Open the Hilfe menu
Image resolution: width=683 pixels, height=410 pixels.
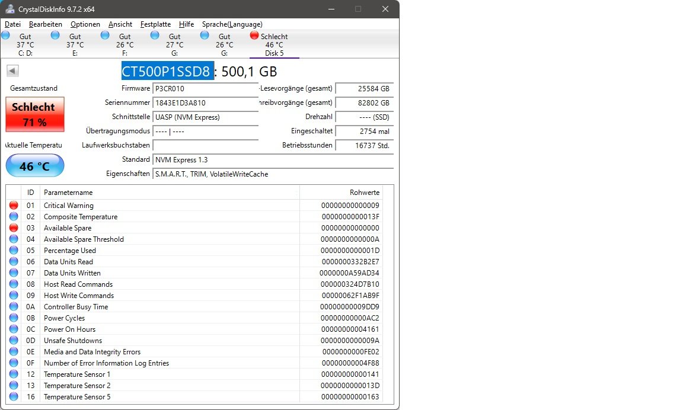186,24
